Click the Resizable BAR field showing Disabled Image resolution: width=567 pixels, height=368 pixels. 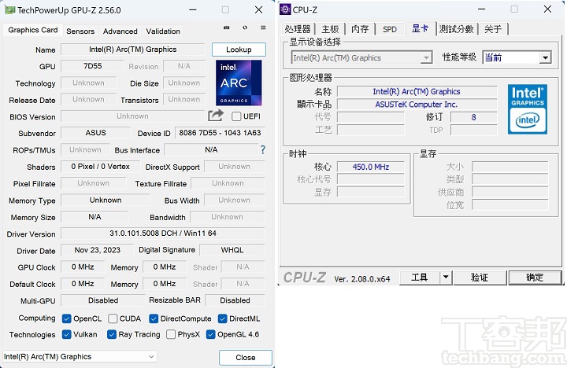pos(235,300)
